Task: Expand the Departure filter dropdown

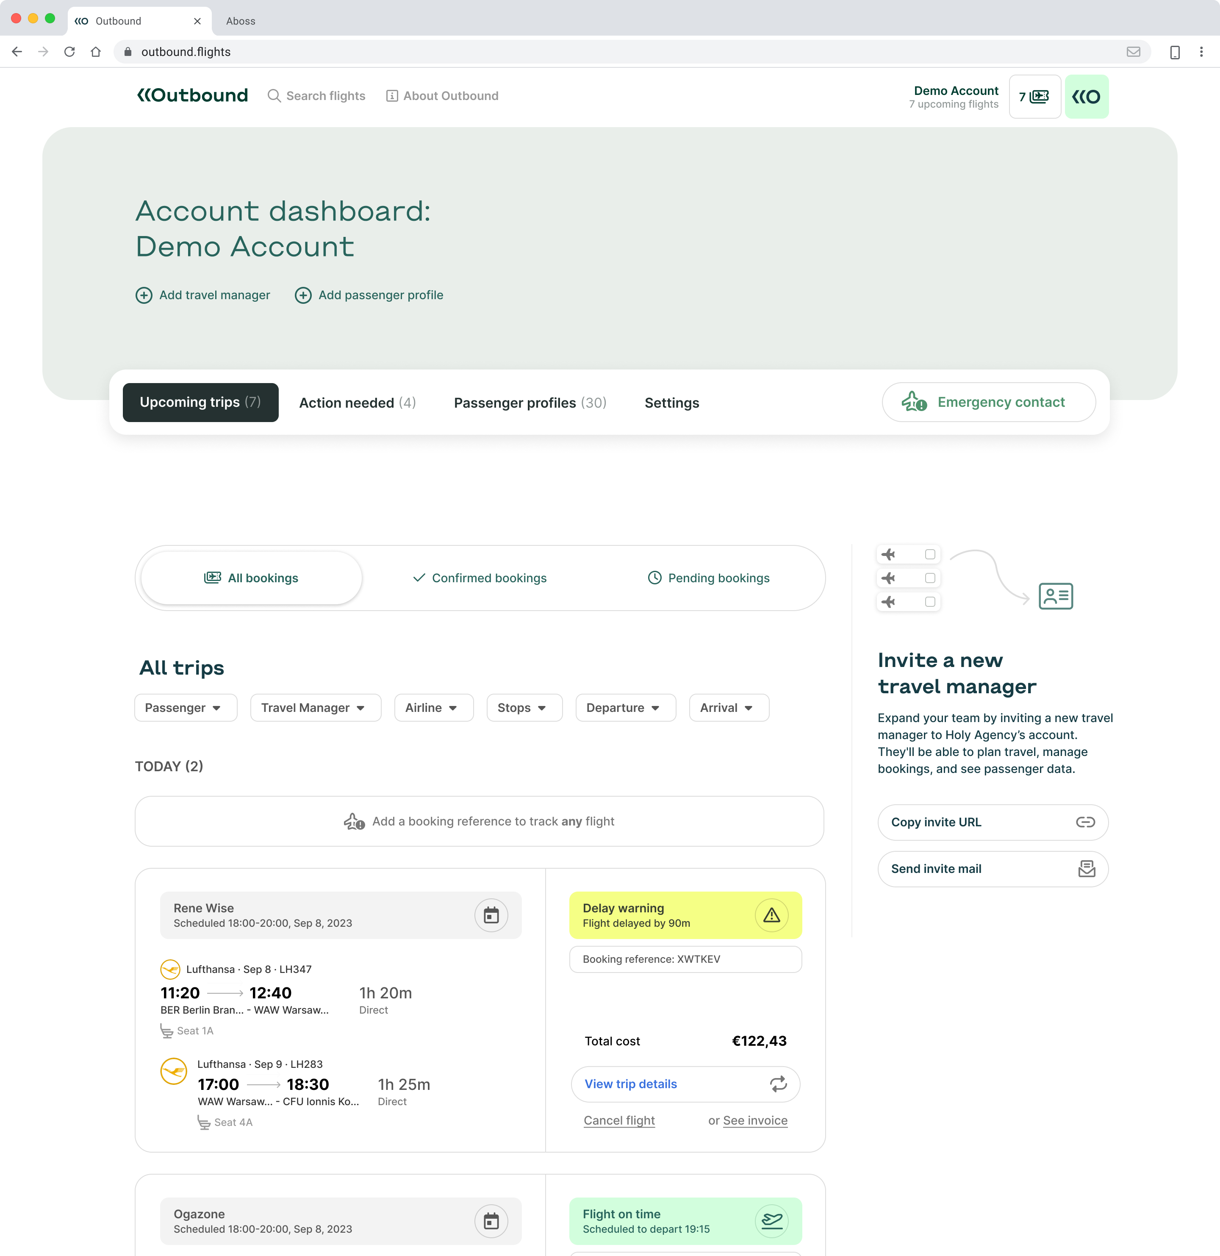Action: (x=625, y=708)
